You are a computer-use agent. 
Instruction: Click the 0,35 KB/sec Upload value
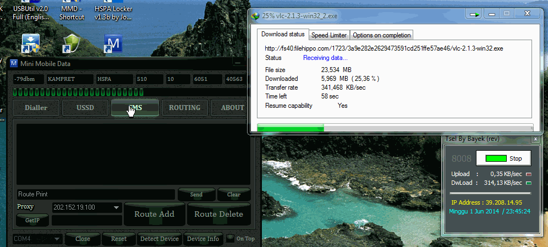(x=506, y=174)
